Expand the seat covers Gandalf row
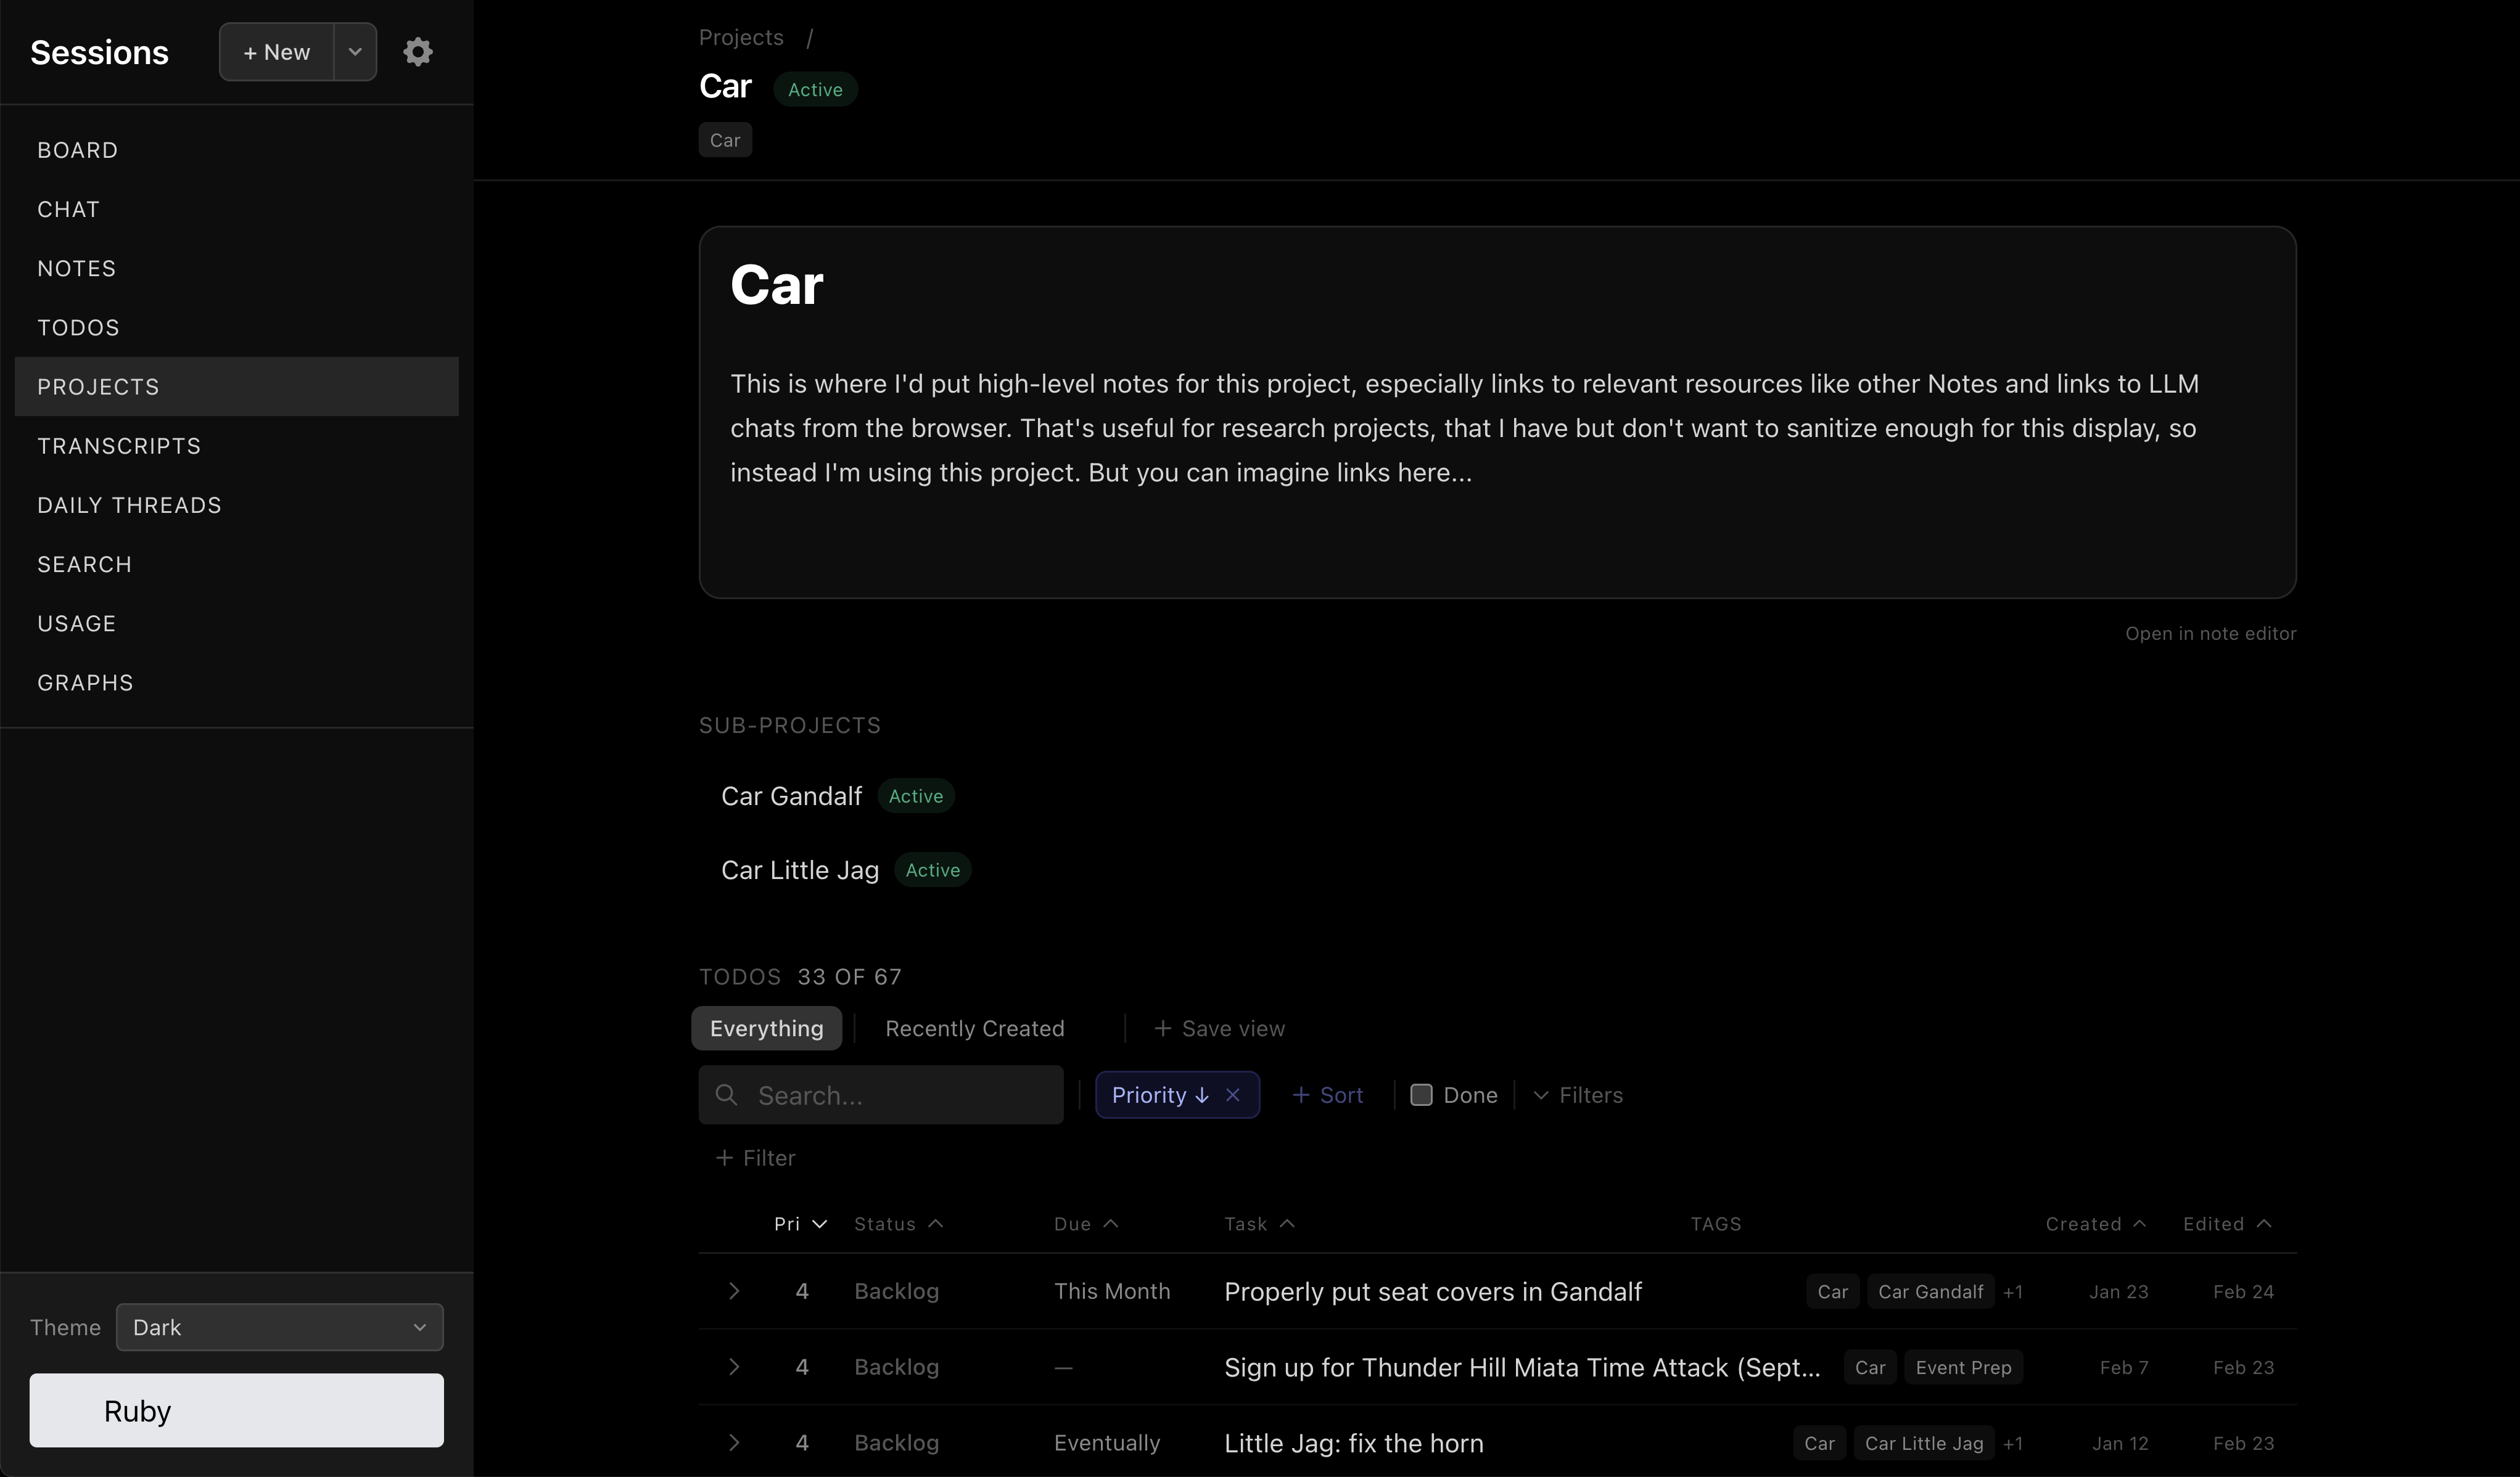 point(734,1291)
